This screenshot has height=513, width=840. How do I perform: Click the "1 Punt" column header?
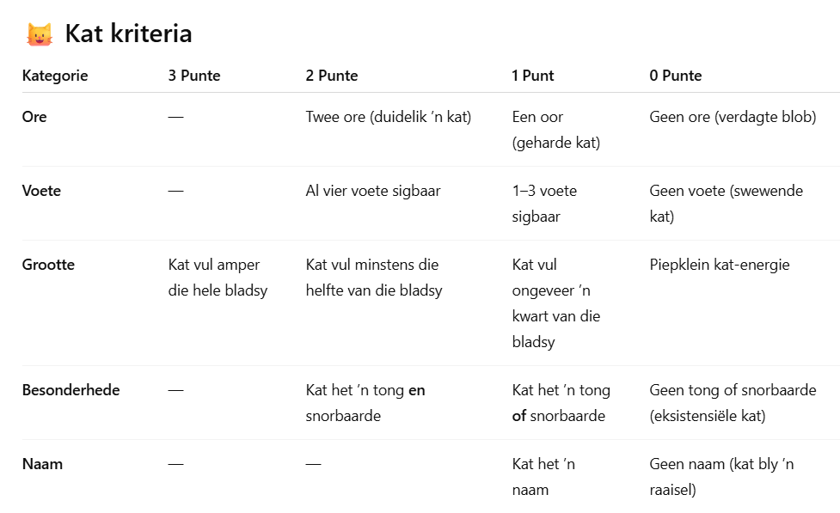[x=533, y=76]
